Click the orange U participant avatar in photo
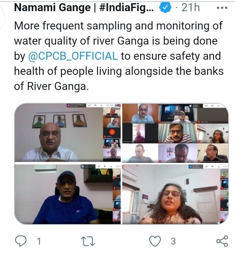 pos(112,132)
